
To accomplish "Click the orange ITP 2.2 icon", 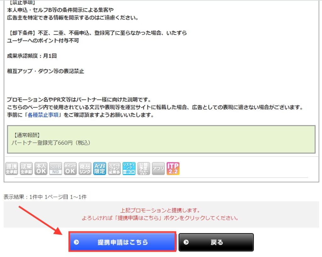I will 174,169.
